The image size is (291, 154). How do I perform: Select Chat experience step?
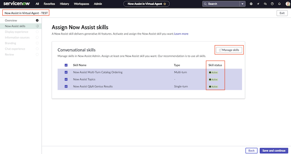coord(21,49)
